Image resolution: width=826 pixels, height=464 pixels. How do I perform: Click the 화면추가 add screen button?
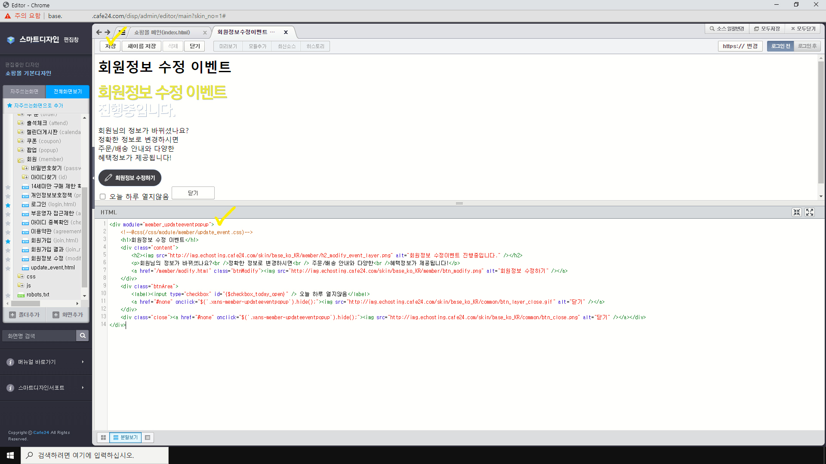coord(68,315)
